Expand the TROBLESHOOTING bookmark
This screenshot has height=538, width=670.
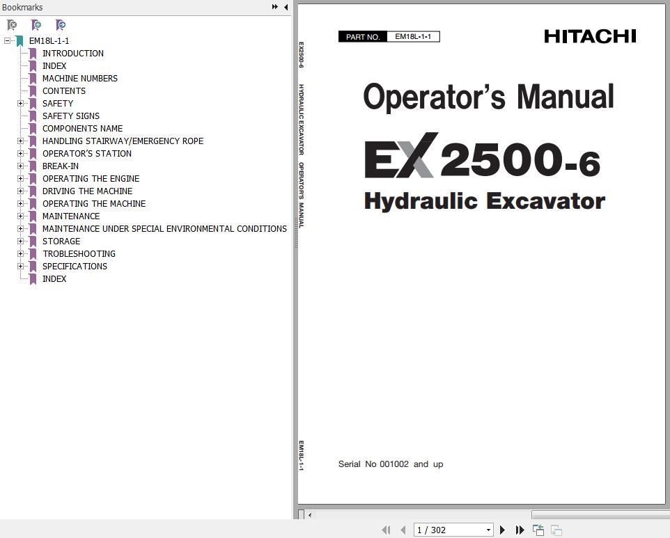click(x=20, y=253)
